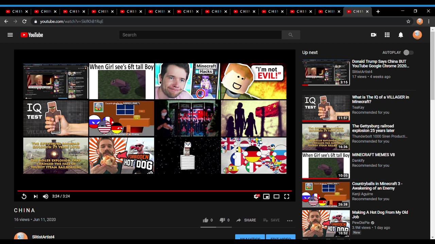
Task: Mute the video with the speaker icon
Action: (46, 196)
